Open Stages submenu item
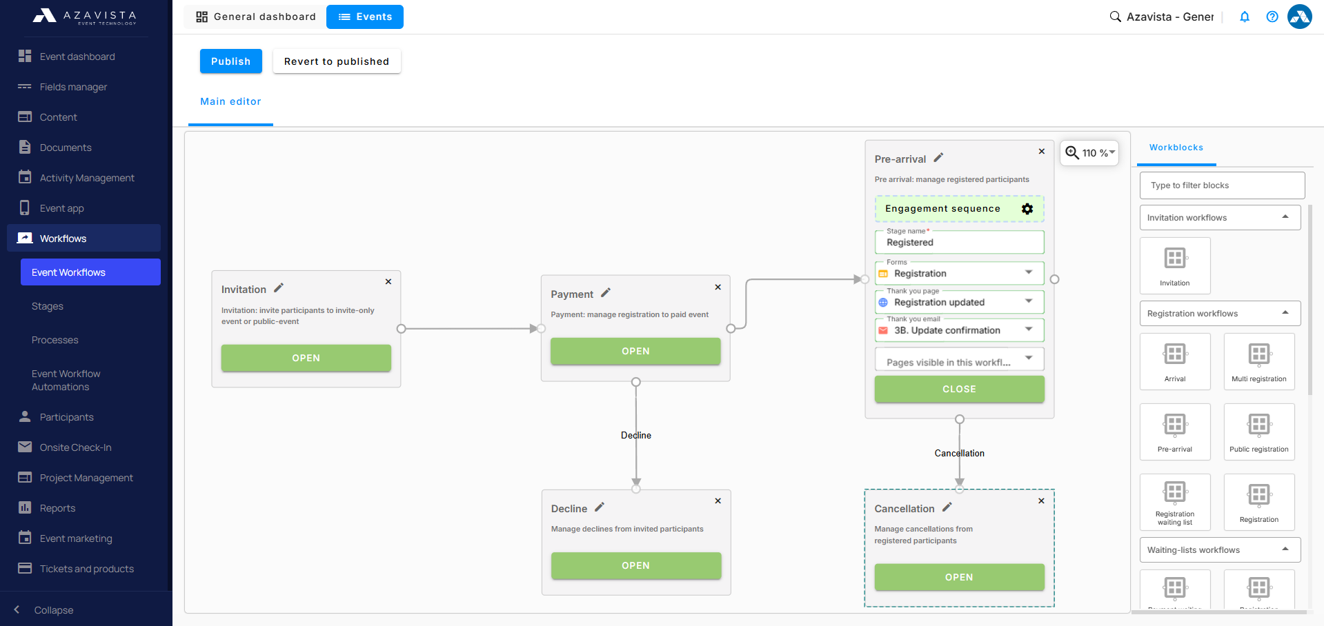This screenshot has height=626, width=1324. coord(90,306)
